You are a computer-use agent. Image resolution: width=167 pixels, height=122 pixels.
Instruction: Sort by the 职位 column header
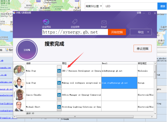tap(81, 63)
